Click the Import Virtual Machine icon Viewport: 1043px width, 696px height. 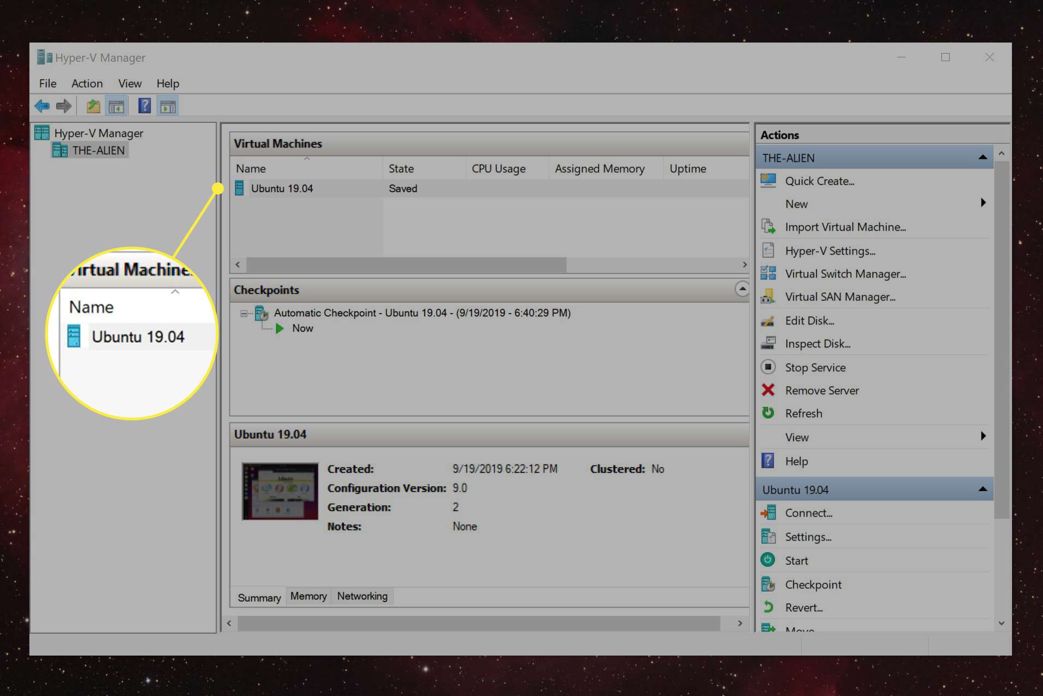click(x=768, y=227)
